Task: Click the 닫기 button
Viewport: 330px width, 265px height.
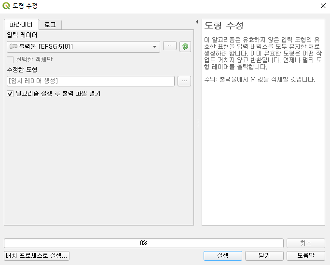Action: (x=264, y=255)
